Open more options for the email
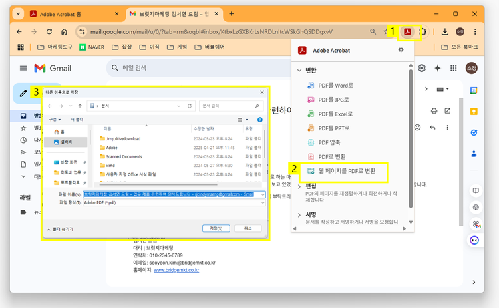The height and width of the screenshot is (308, 499). [448, 128]
